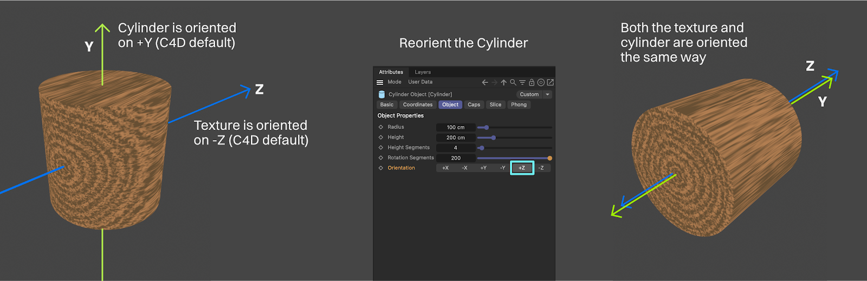The image size is (867, 281).
Task: Open the User Data menu
Action: pyautogui.click(x=420, y=82)
